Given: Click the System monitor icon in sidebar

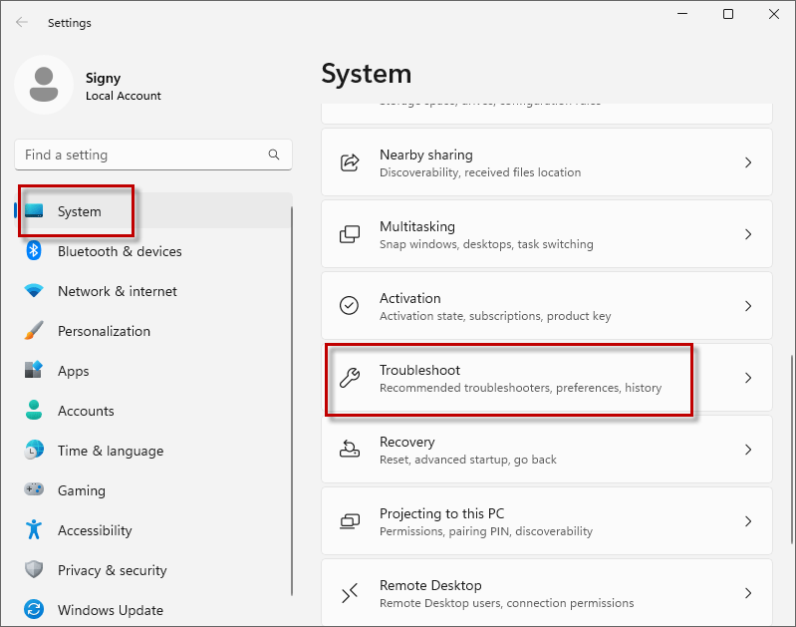Looking at the screenshot, I should coord(34,211).
